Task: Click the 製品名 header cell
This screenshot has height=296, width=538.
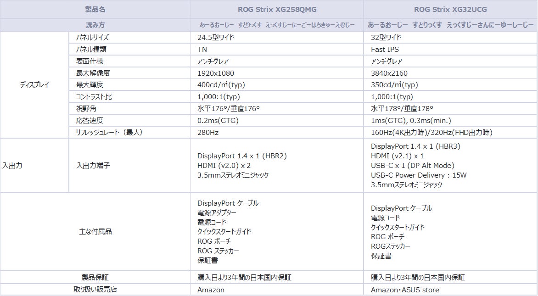Action: (95, 9)
